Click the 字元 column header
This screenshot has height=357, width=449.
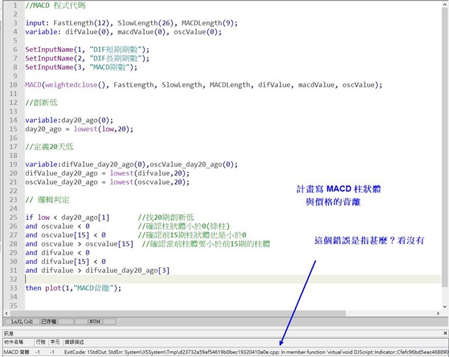click(55, 341)
